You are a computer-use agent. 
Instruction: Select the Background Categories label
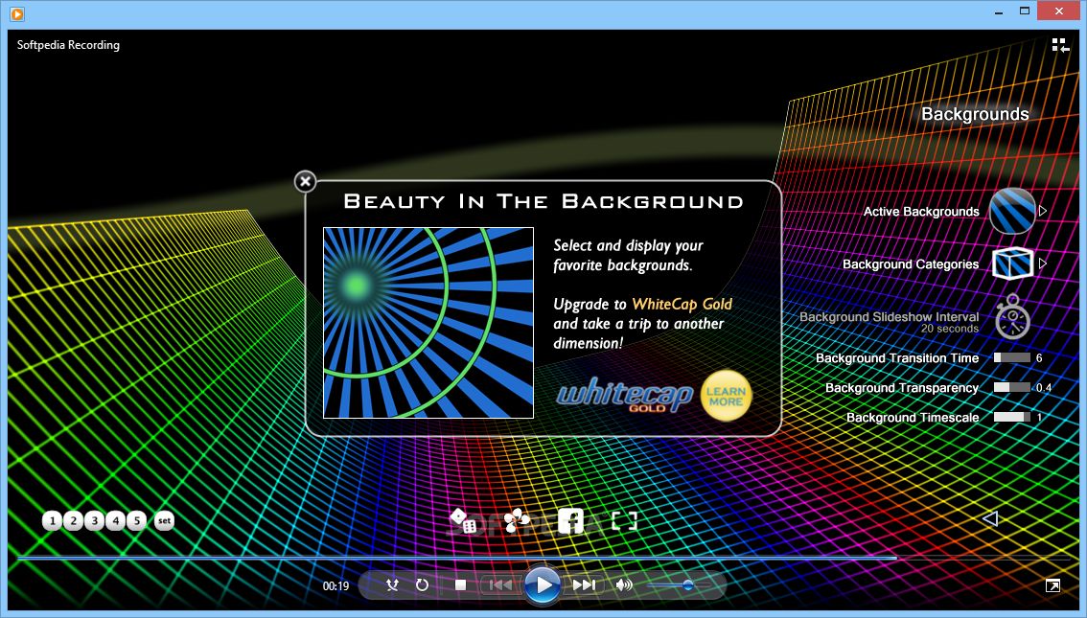[911, 263]
